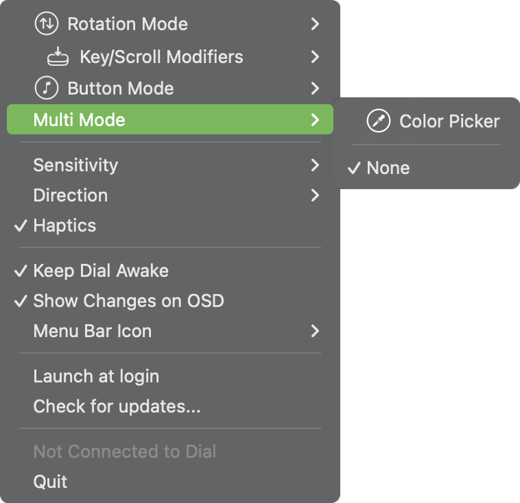Open the Menu Bar Icon submenu chevron

click(x=315, y=331)
